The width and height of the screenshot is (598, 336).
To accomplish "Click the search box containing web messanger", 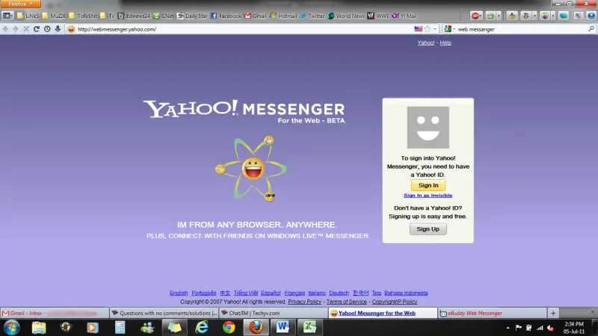I will point(520,29).
